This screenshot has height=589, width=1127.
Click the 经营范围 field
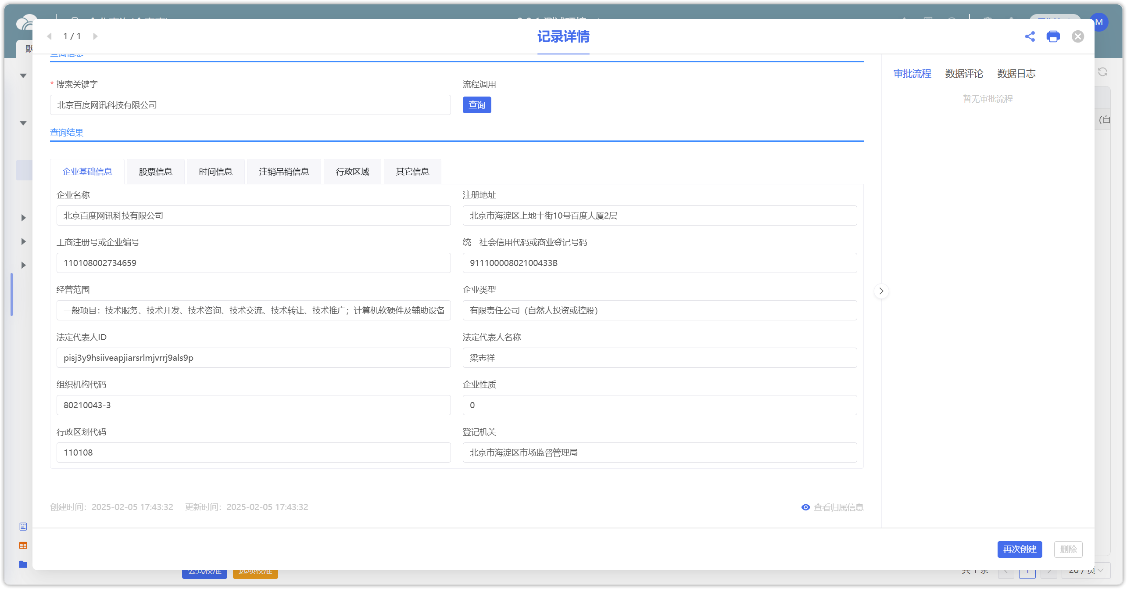point(254,310)
